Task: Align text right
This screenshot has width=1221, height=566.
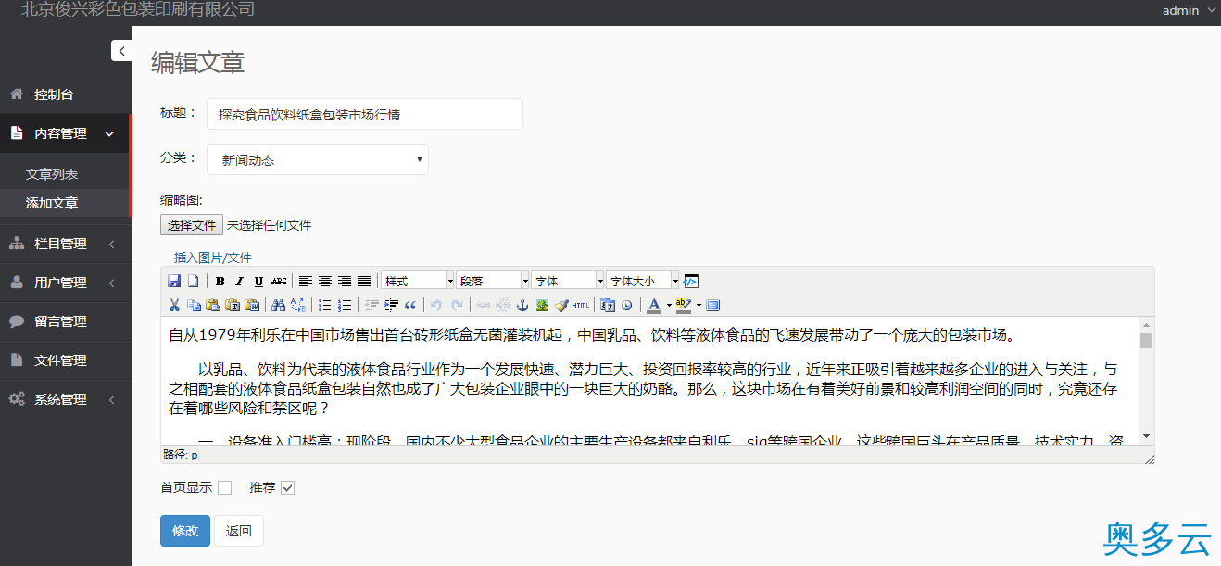Action: [x=344, y=281]
